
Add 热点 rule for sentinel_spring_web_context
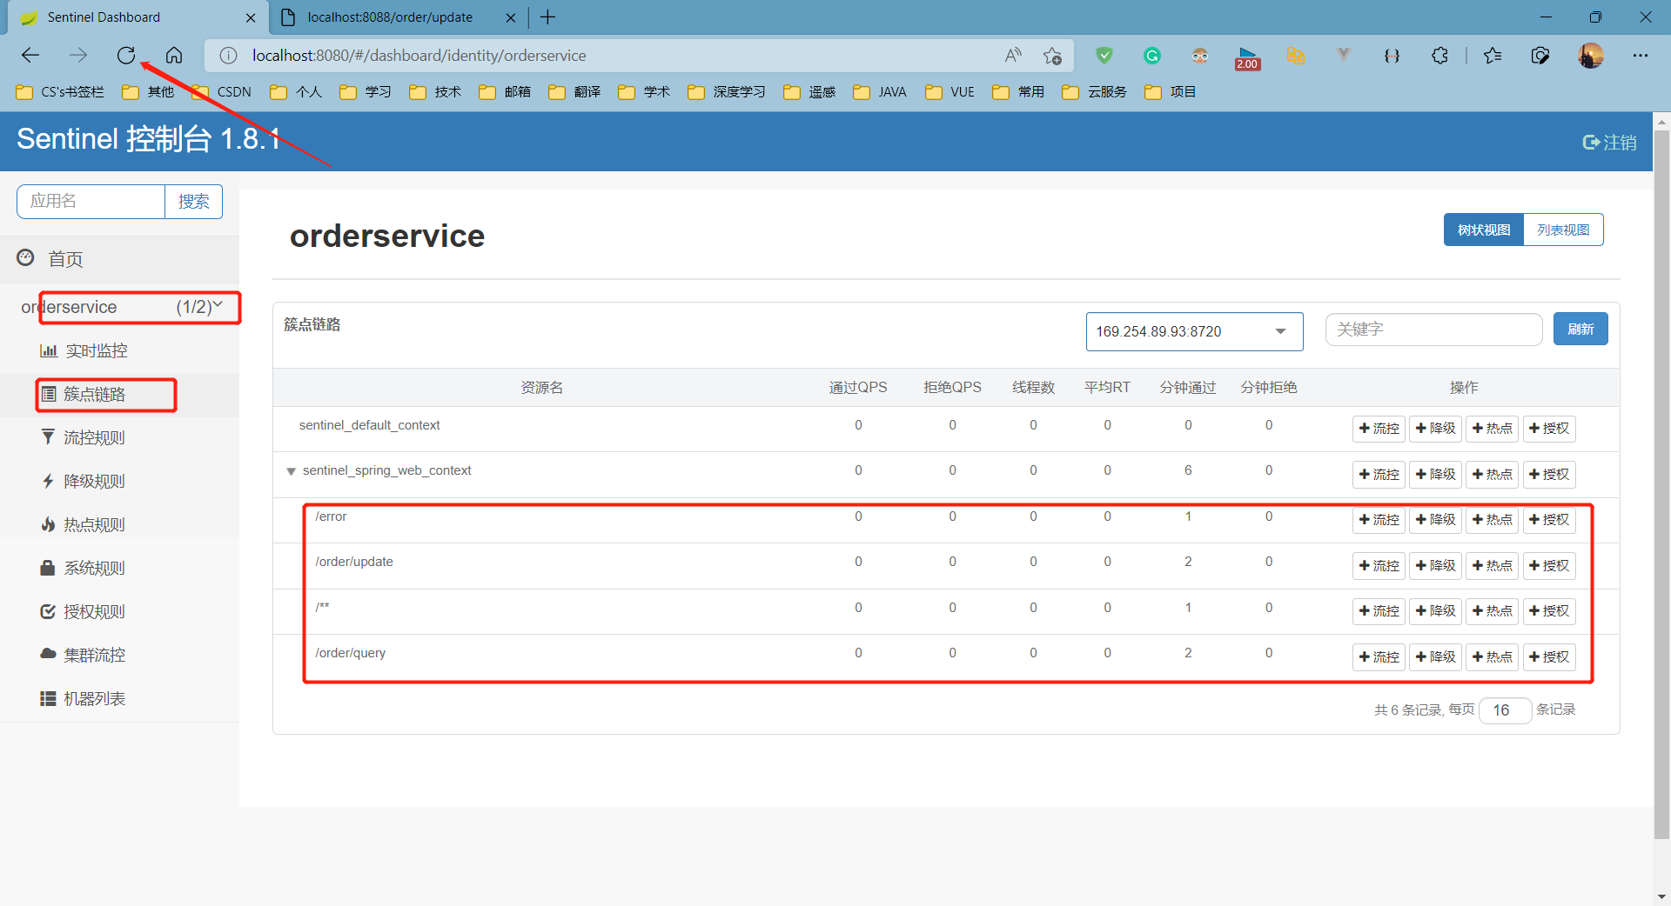pos(1492,475)
